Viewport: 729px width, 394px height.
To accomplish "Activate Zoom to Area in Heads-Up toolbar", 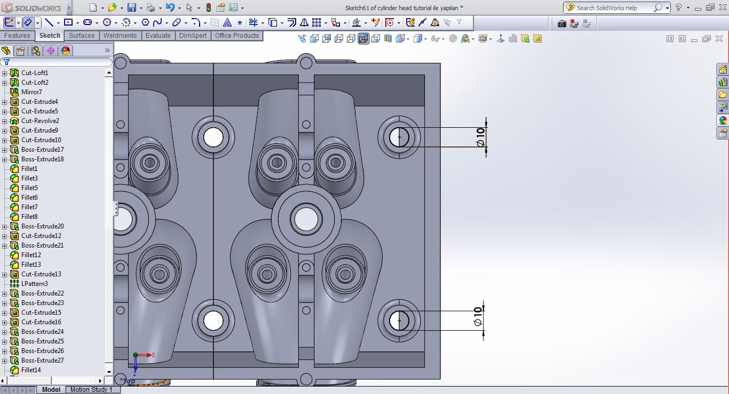I will (303, 37).
